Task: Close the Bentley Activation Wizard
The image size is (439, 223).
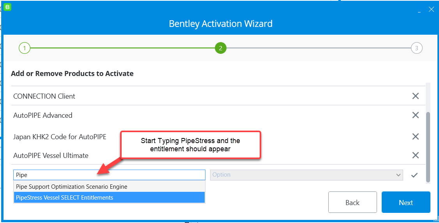Action: click(431, 9)
